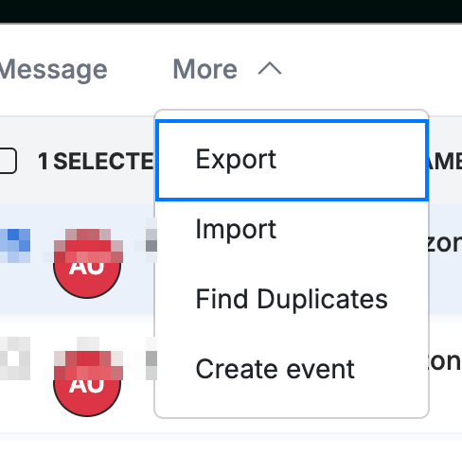
Task: Choose Export from the More menu
Action: (x=292, y=161)
